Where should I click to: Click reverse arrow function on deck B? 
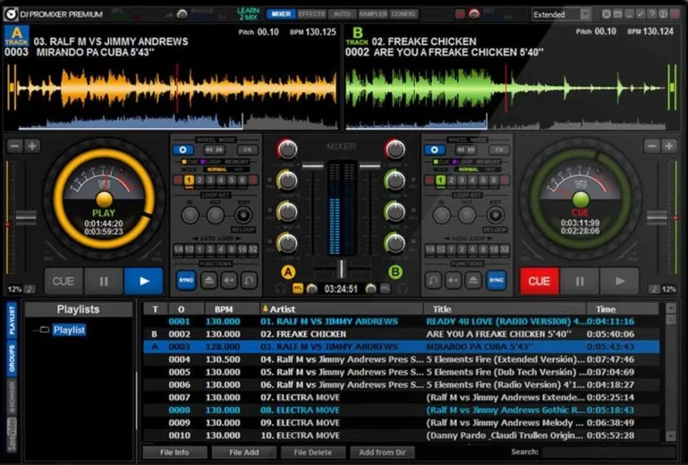tap(453, 280)
